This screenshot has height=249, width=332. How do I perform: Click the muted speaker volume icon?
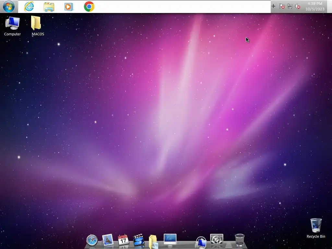[298, 6]
